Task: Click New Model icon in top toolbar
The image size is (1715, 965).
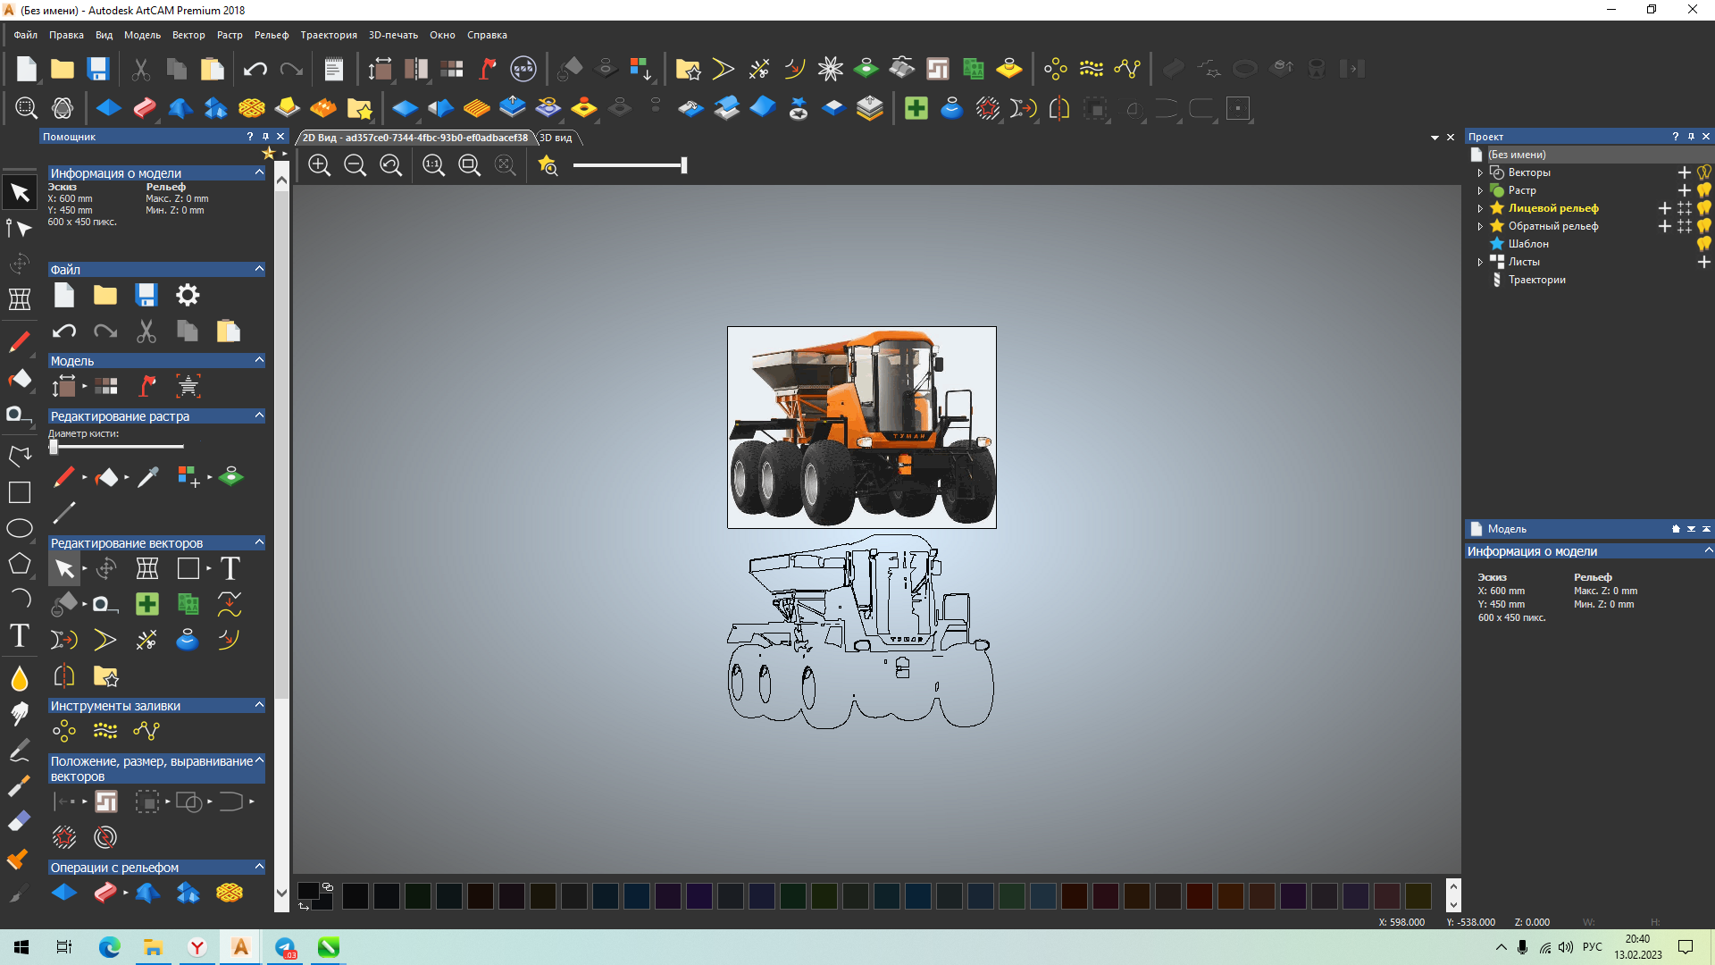Action: pos(27,69)
